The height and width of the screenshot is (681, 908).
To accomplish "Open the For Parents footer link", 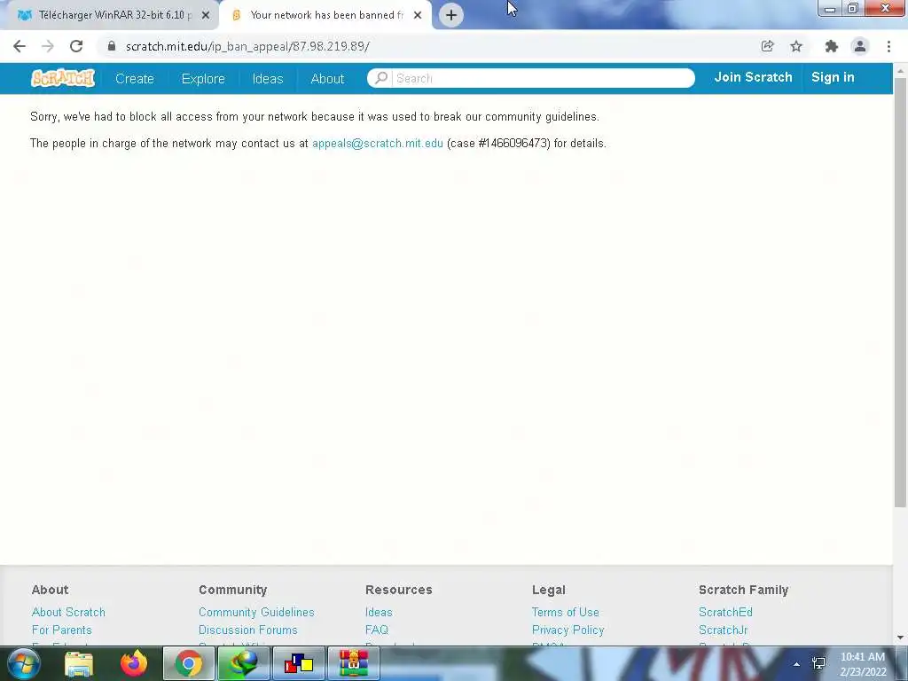I will point(61,630).
